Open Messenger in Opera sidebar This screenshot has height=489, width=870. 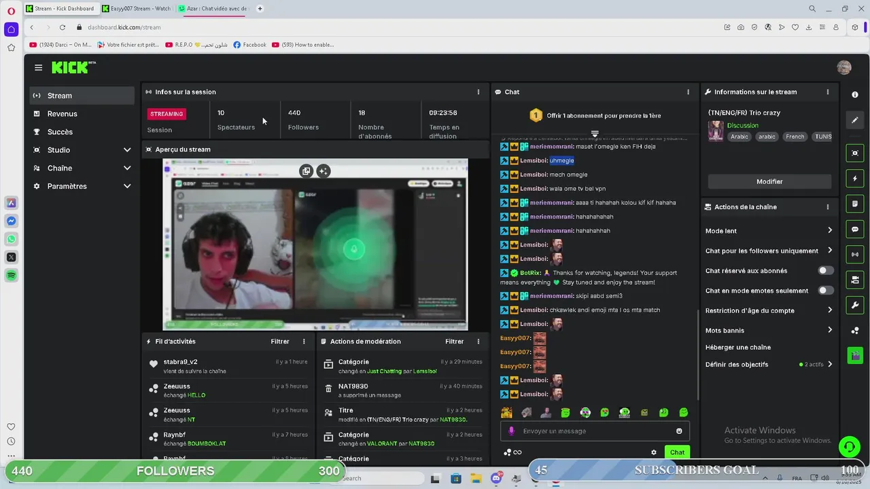11,221
